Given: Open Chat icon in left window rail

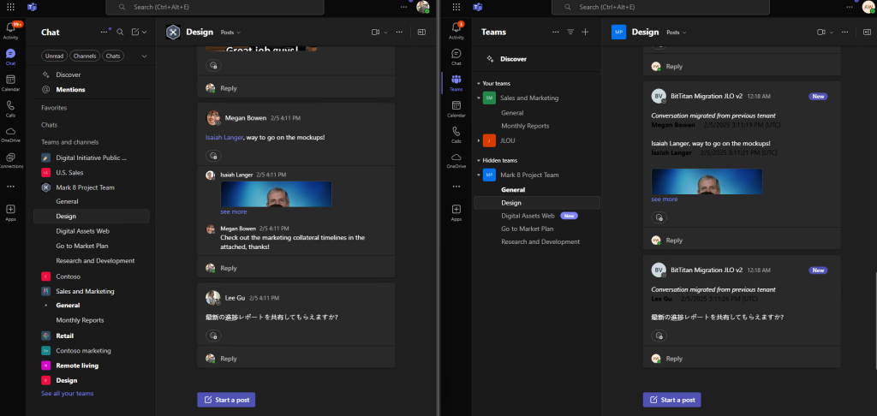Looking at the screenshot, I should pos(10,56).
